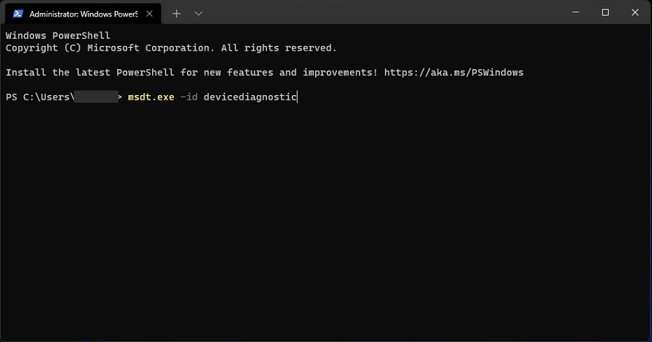Open the https://aka.ms/PSWindows link
The image size is (652, 342).
[x=453, y=73]
